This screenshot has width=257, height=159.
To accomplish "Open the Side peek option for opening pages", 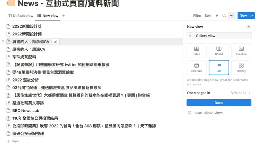I will coord(240,93).
